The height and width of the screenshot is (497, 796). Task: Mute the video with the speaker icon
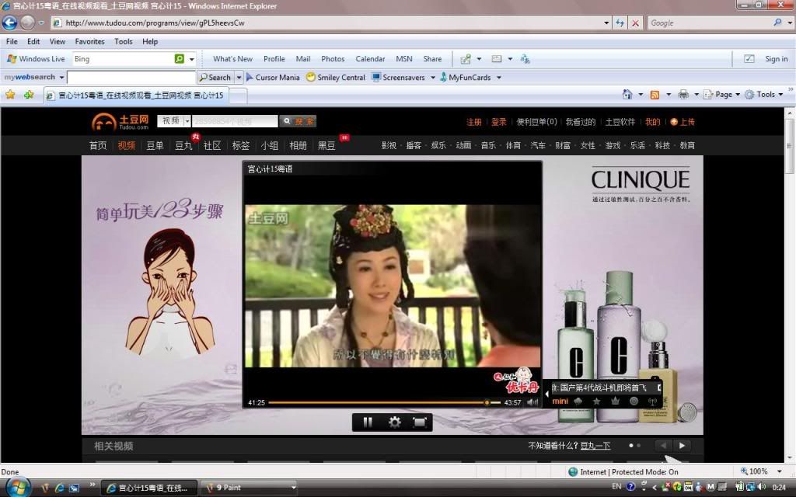532,402
